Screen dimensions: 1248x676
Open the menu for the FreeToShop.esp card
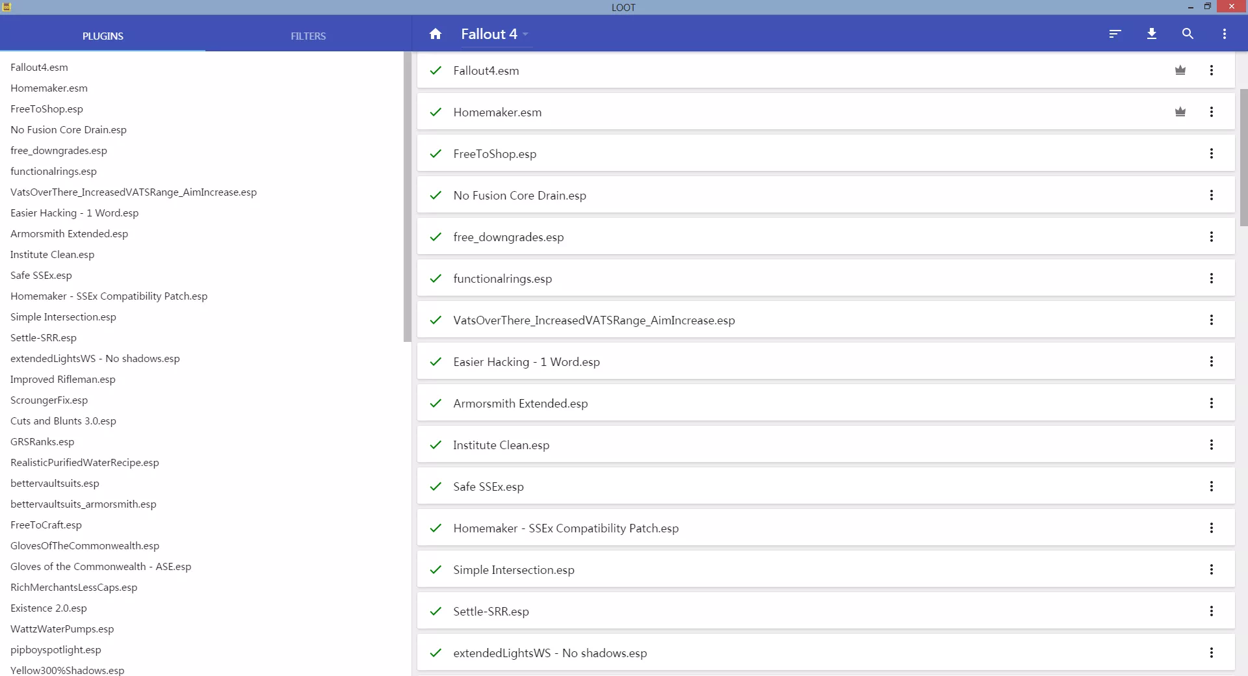1212,153
